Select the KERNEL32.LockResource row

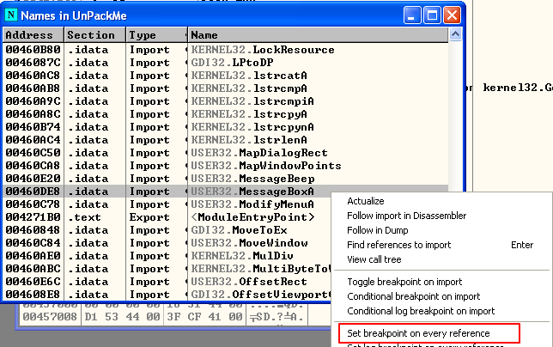[x=225, y=49]
